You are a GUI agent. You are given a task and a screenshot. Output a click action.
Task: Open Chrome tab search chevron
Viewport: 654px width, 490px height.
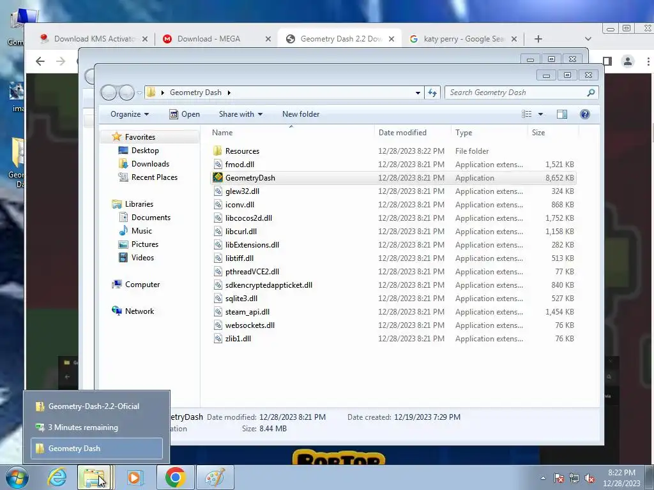tap(588, 39)
